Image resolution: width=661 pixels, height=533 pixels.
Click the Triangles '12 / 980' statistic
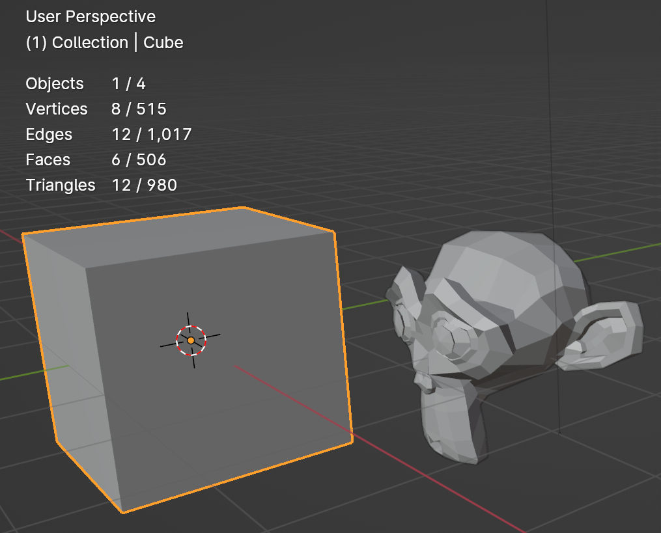tap(144, 185)
